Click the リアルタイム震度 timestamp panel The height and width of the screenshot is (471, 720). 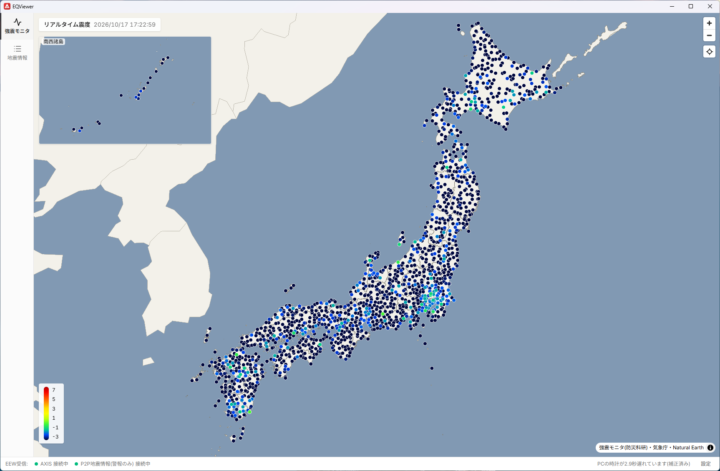pyautogui.click(x=100, y=25)
